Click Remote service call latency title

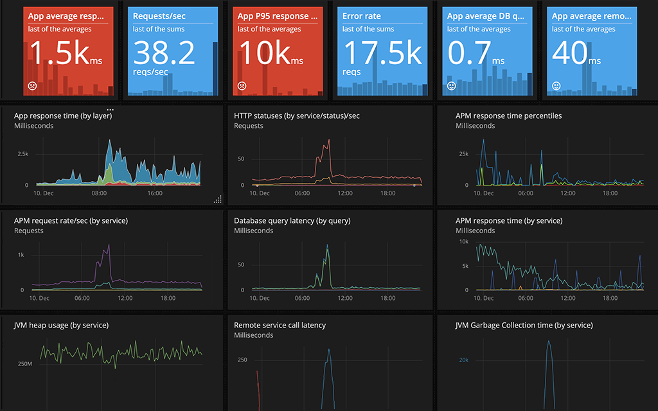[280, 325]
